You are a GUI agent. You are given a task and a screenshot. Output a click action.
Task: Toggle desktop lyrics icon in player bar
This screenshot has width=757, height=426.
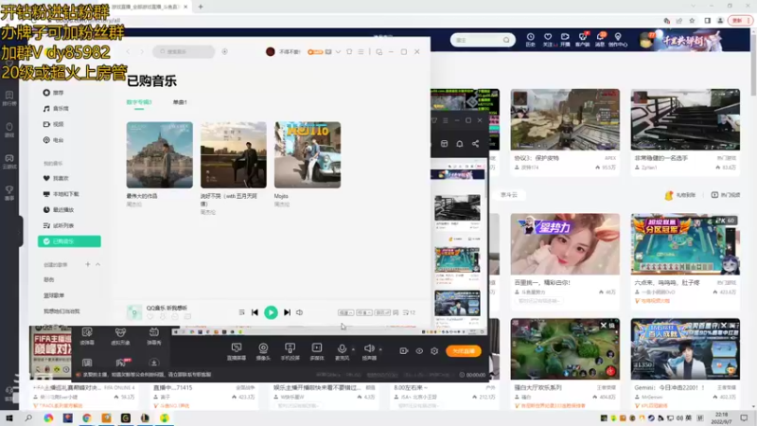[396, 313]
